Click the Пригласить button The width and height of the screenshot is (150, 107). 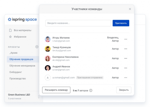121,23
